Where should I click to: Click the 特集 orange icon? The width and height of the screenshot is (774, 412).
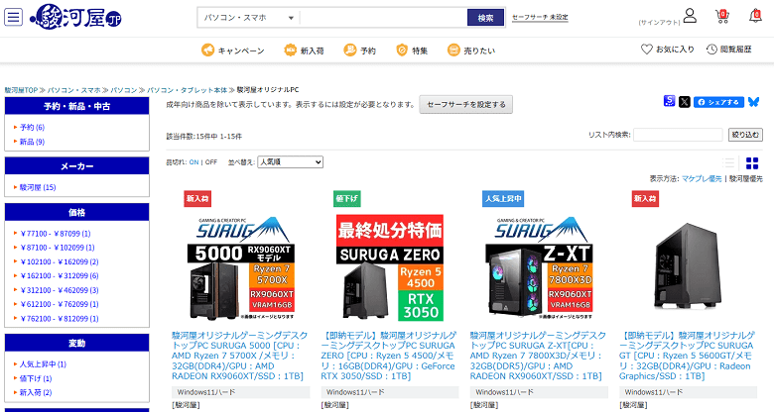[402, 50]
